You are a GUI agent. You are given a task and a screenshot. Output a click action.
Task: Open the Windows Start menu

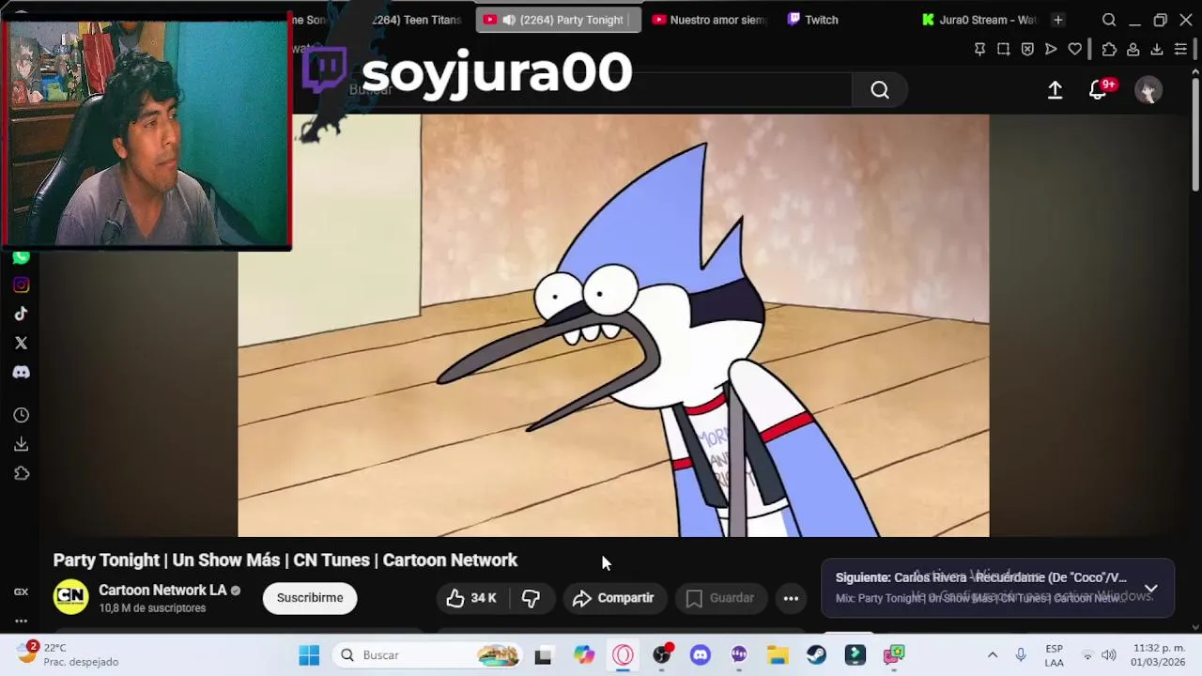309,655
